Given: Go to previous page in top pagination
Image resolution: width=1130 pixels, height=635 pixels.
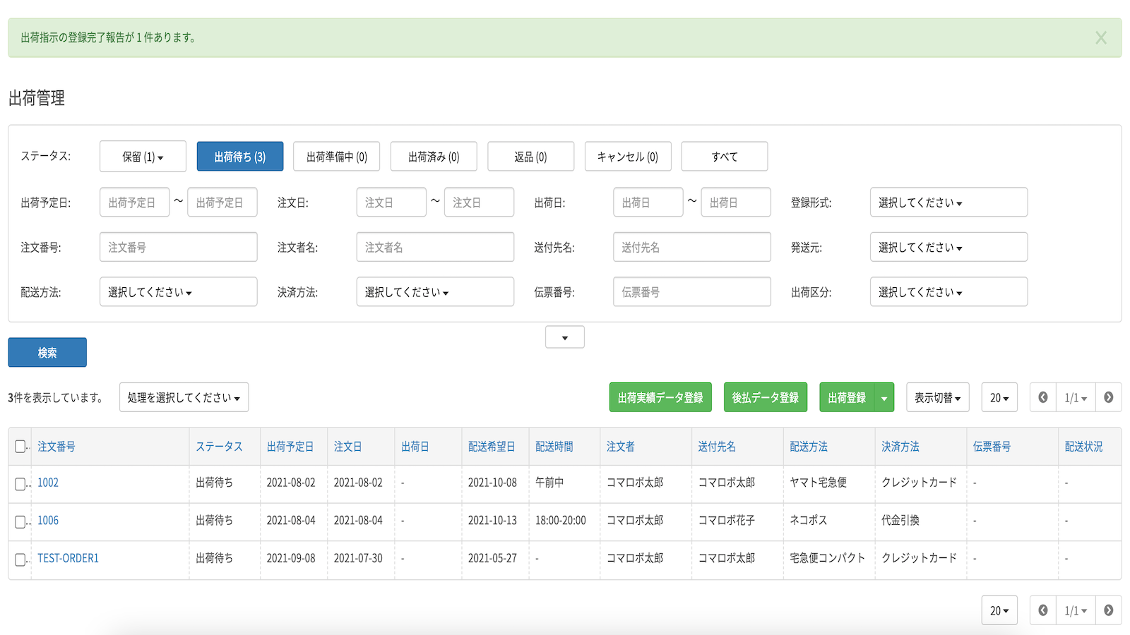Looking at the screenshot, I should point(1043,397).
